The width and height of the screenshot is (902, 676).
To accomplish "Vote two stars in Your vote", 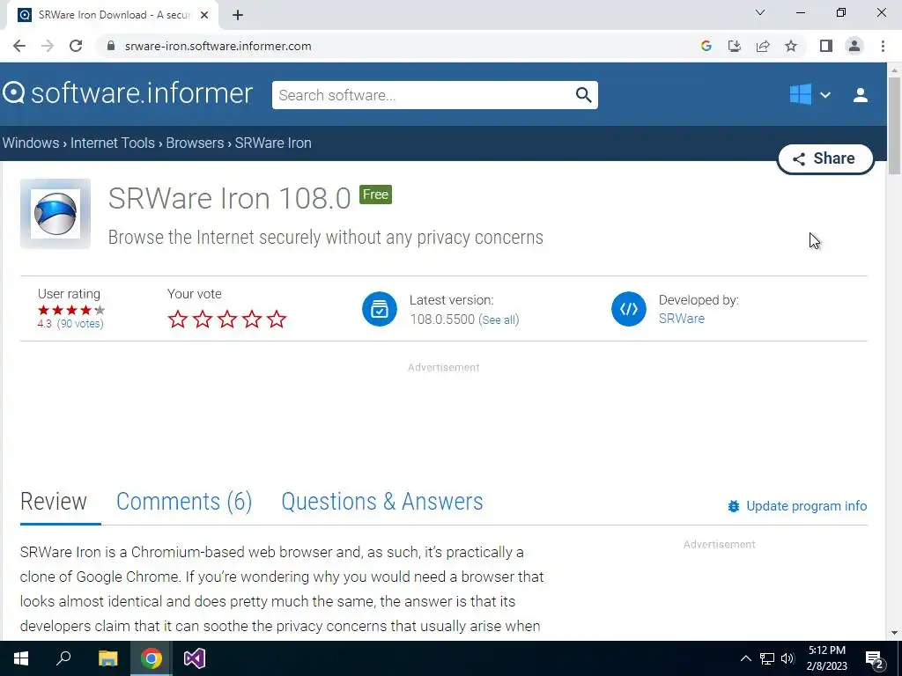I will coord(203,319).
